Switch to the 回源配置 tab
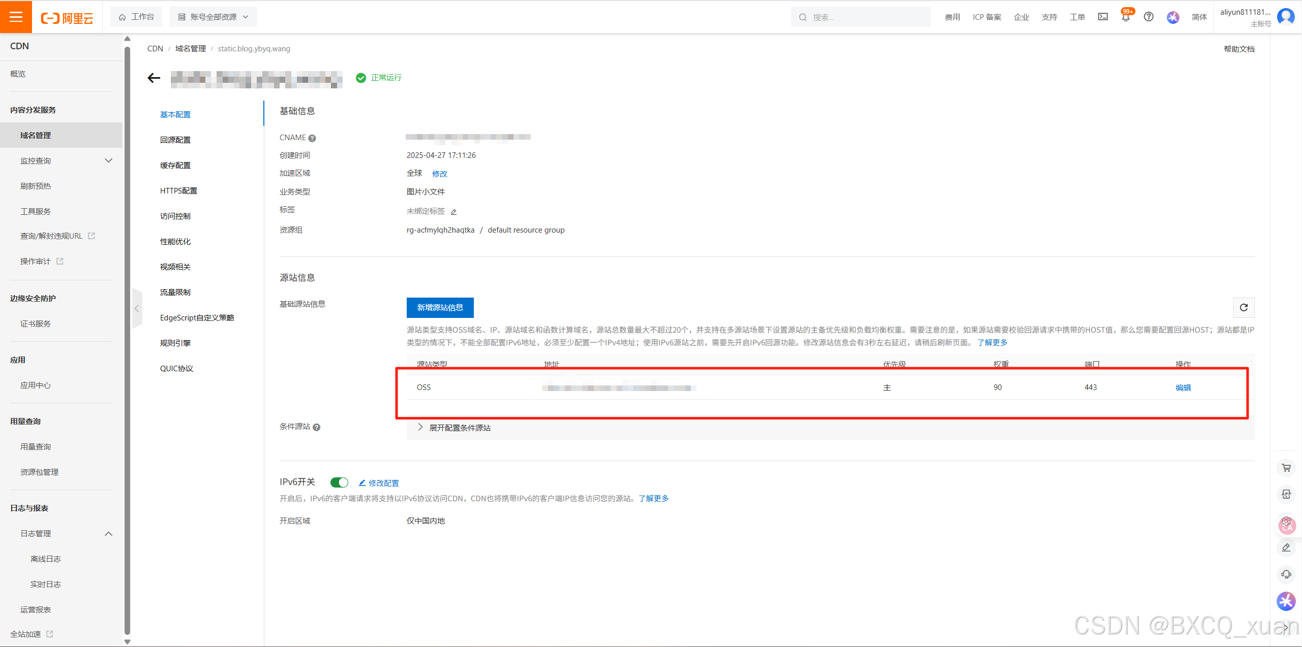Screen dimensions: 1302x647 (x=175, y=140)
